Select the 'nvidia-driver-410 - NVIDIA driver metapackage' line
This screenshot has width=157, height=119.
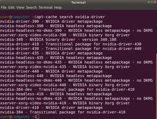[51, 108]
